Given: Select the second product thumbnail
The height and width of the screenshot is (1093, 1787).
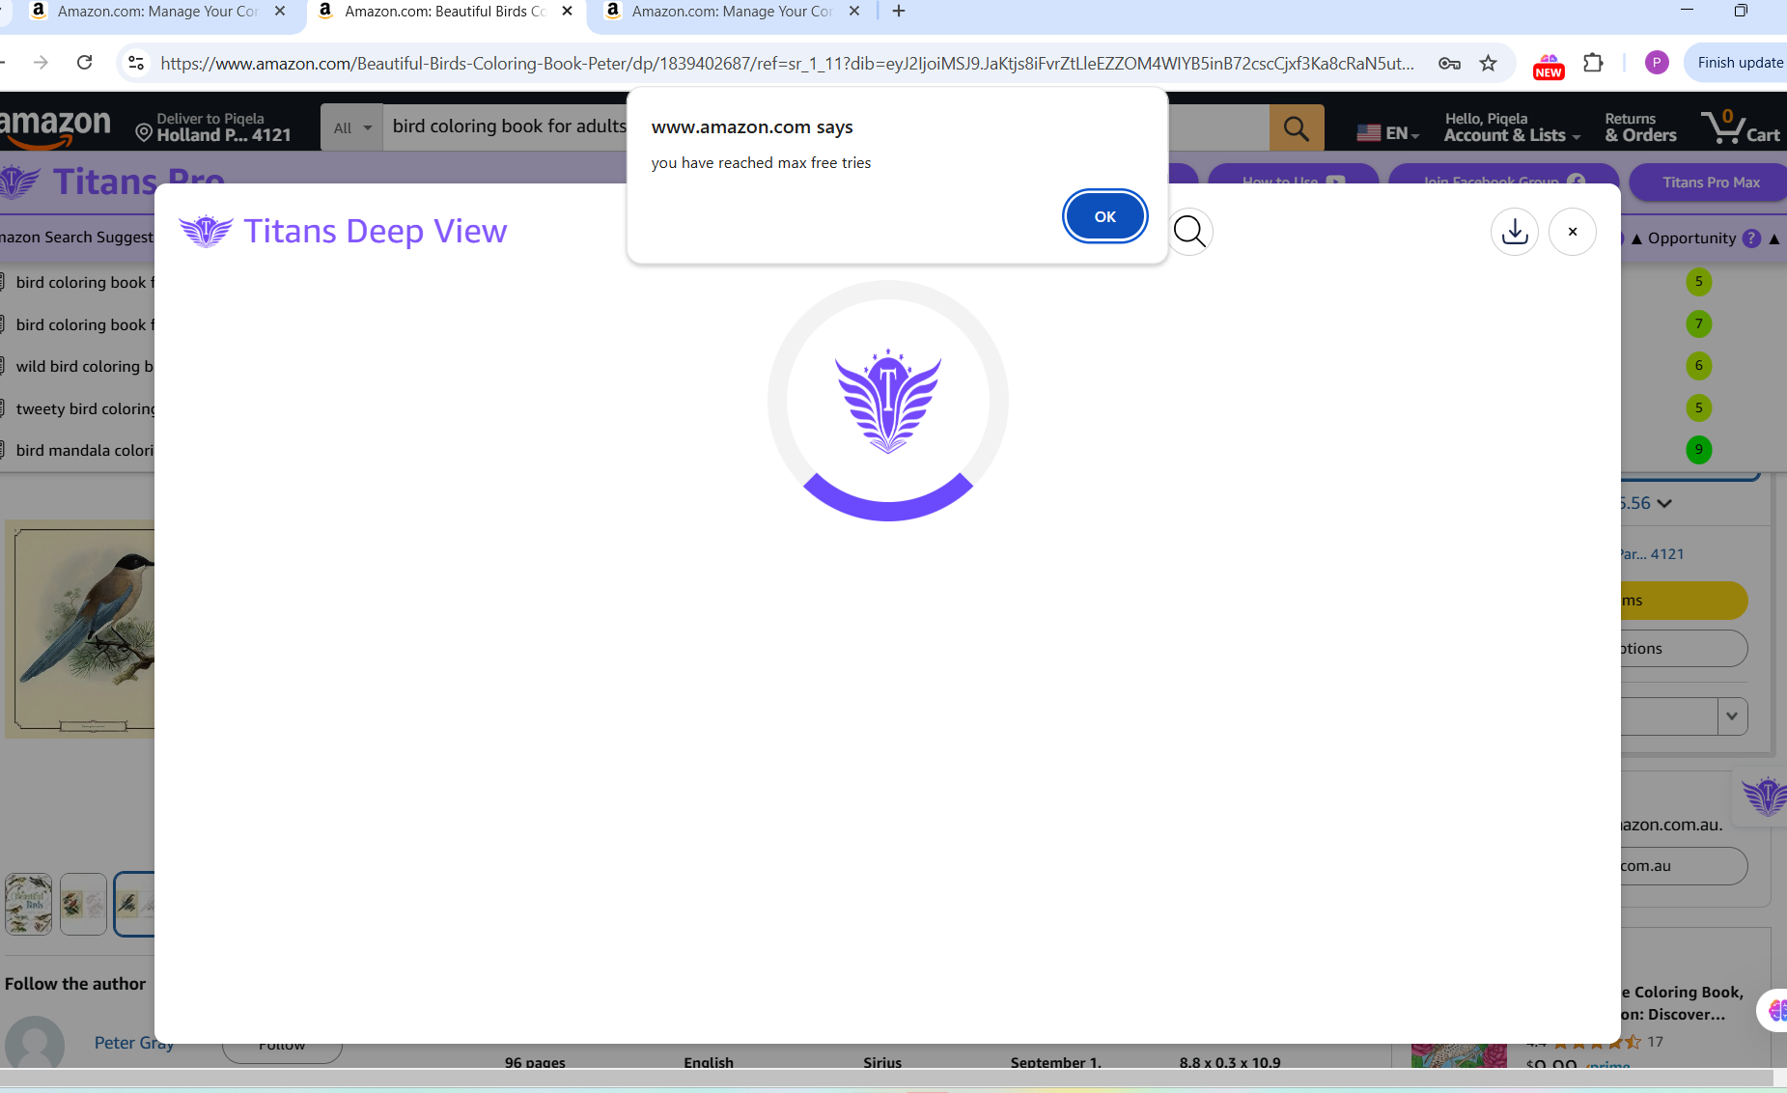Looking at the screenshot, I should (83, 904).
